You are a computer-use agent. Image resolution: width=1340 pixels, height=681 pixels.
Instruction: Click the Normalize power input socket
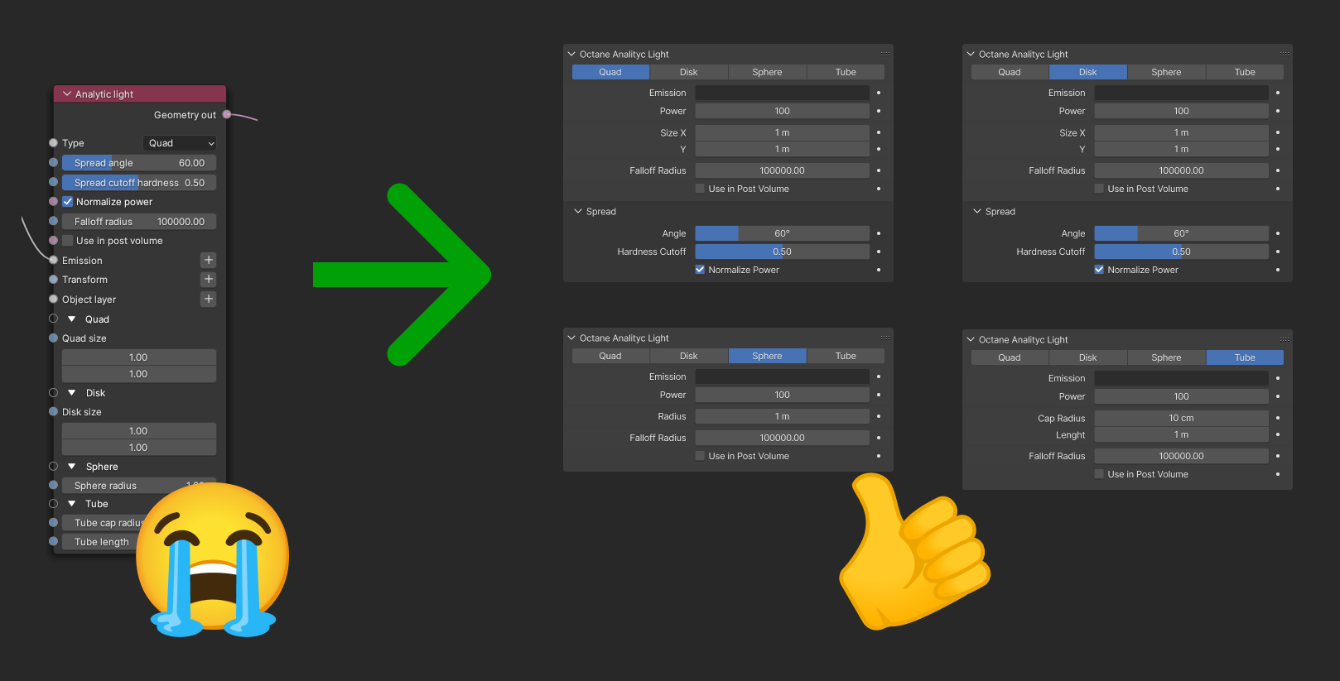point(53,202)
